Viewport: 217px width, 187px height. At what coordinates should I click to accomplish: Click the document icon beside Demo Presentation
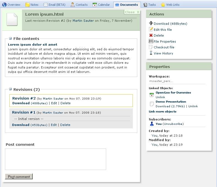tap(152, 104)
